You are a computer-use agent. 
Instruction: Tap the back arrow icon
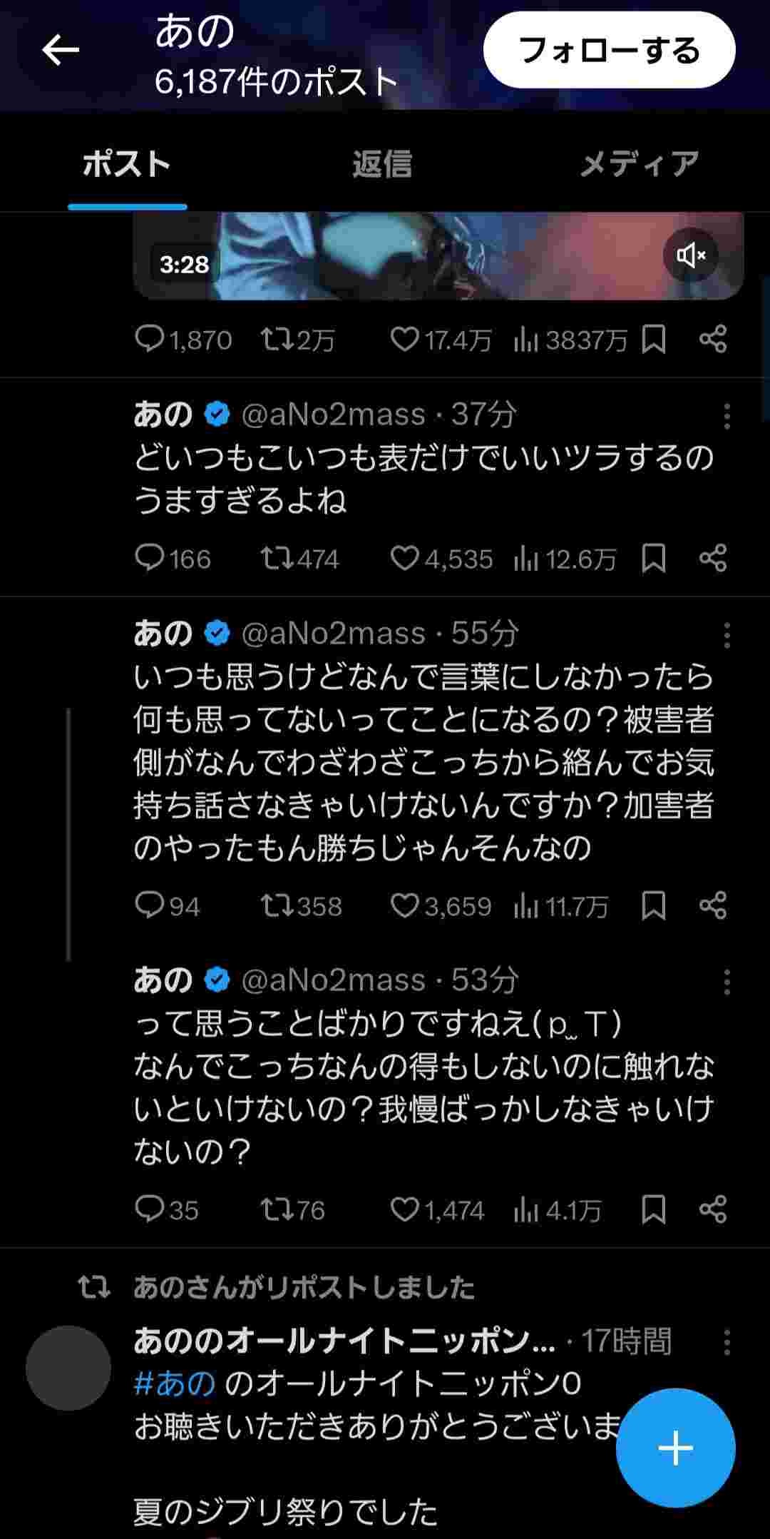coord(61,50)
